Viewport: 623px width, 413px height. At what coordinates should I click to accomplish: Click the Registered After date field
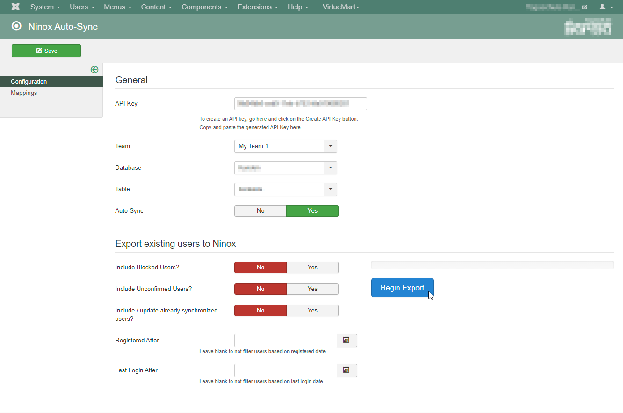coord(286,341)
